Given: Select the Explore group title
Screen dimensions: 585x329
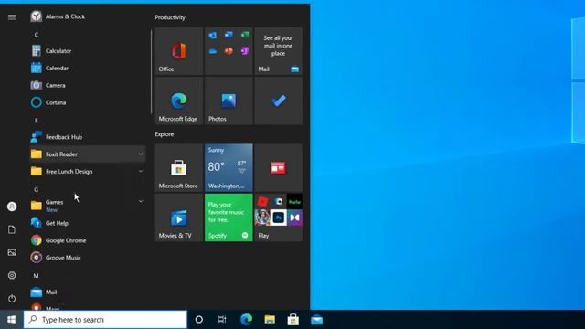Looking at the screenshot, I should click(165, 134).
